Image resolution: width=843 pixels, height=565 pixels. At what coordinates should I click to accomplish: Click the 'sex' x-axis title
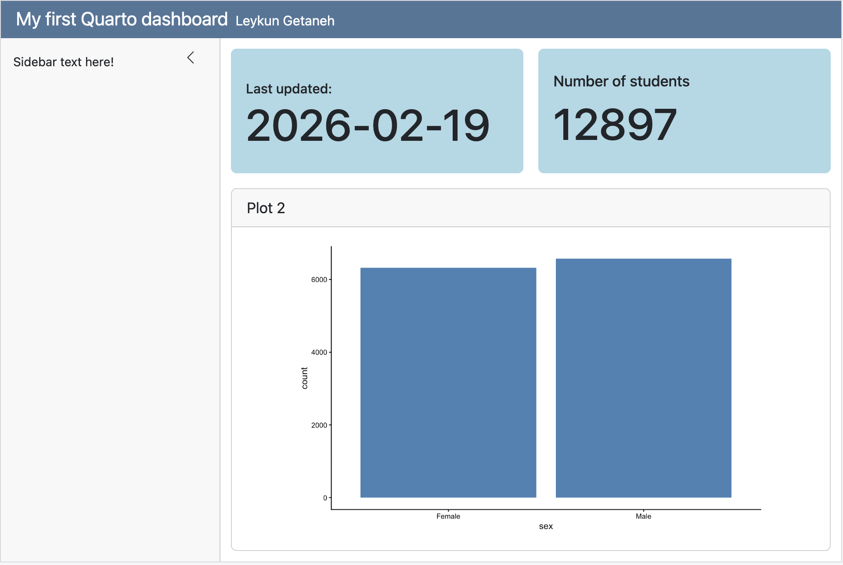point(546,526)
